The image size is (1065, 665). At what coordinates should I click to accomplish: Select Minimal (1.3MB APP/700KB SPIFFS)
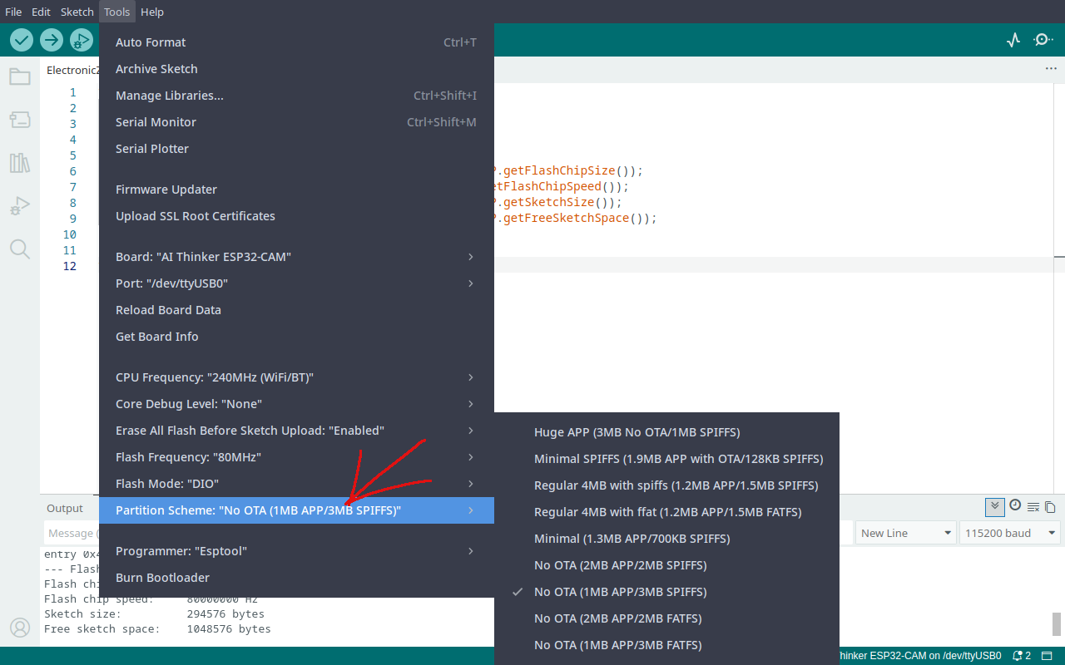pyautogui.click(x=666, y=539)
